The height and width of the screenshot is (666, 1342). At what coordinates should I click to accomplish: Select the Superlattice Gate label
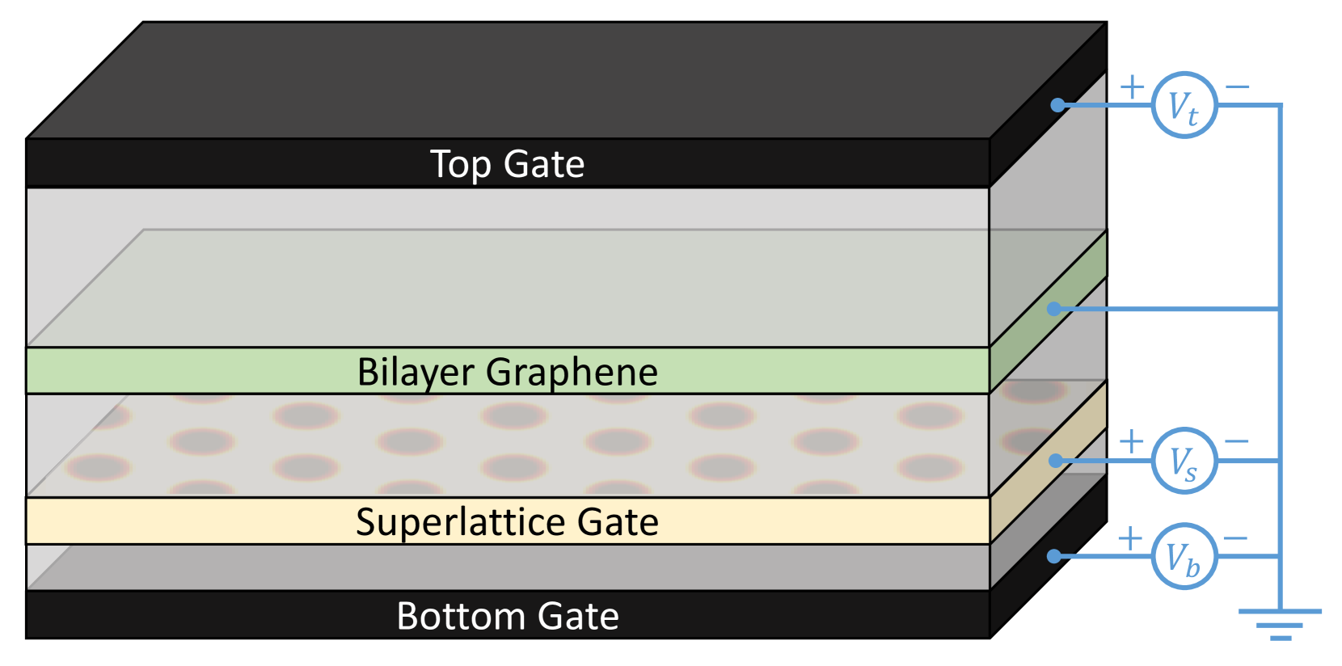click(507, 521)
